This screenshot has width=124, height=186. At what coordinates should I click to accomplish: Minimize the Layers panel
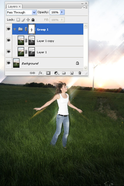[82, 3]
